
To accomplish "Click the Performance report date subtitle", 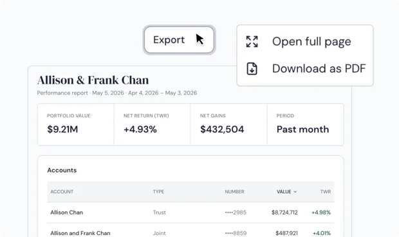I will pyautogui.click(x=117, y=93).
